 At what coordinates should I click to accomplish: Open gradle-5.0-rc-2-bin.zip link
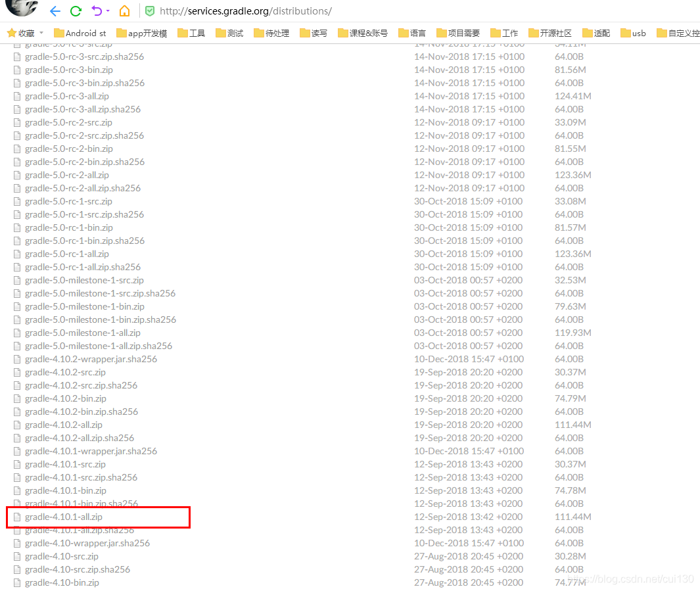[69, 149]
